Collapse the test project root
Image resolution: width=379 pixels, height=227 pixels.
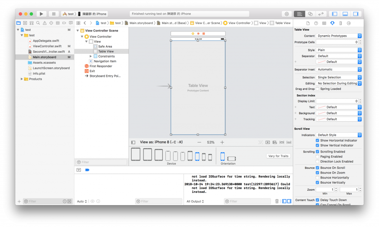pyautogui.click(x=18, y=30)
